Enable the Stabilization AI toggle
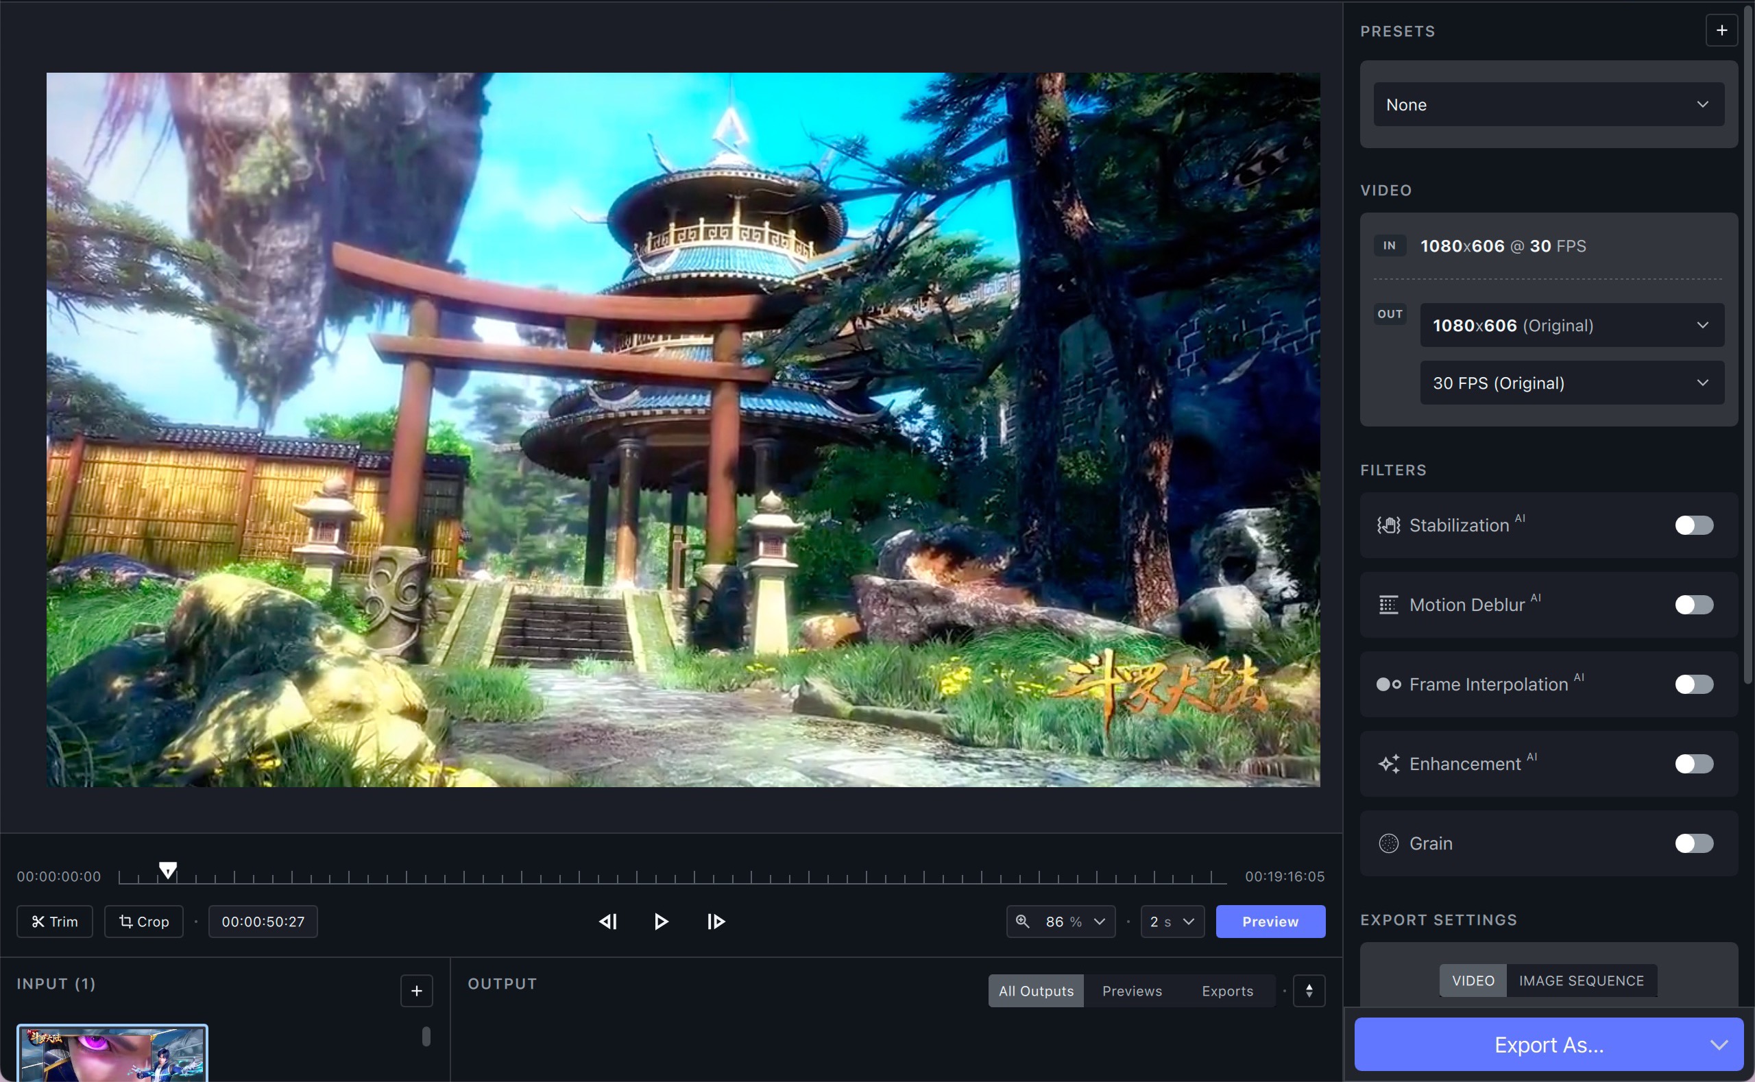1755x1082 pixels. [x=1693, y=525]
